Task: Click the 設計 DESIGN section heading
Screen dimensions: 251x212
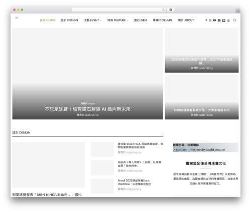Action: (x=21, y=133)
